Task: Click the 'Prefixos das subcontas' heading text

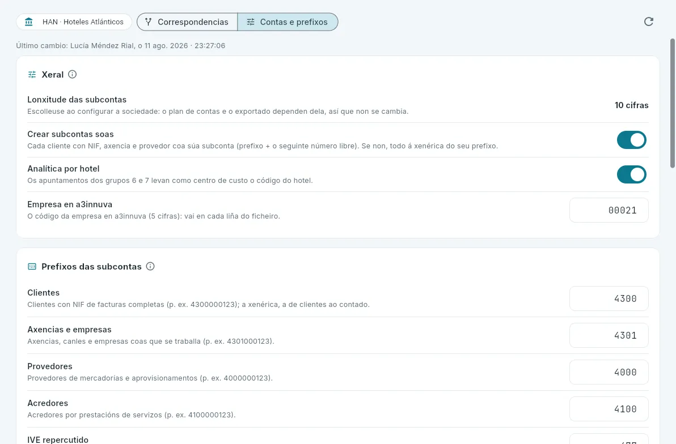Action: [x=91, y=267]
